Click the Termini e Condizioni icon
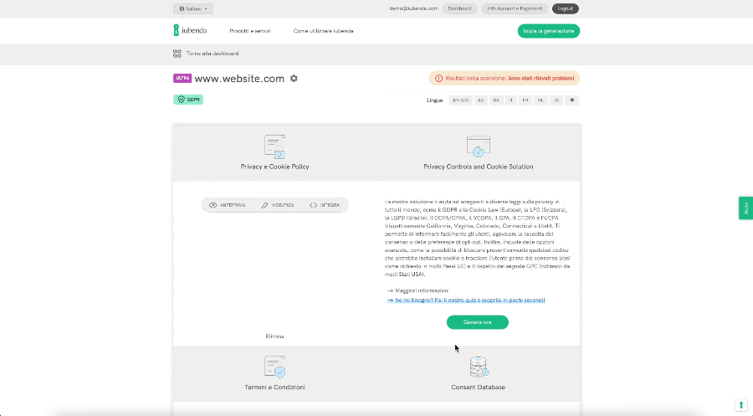Viewport: 753px width, 416px height. [x=274, y=367]
